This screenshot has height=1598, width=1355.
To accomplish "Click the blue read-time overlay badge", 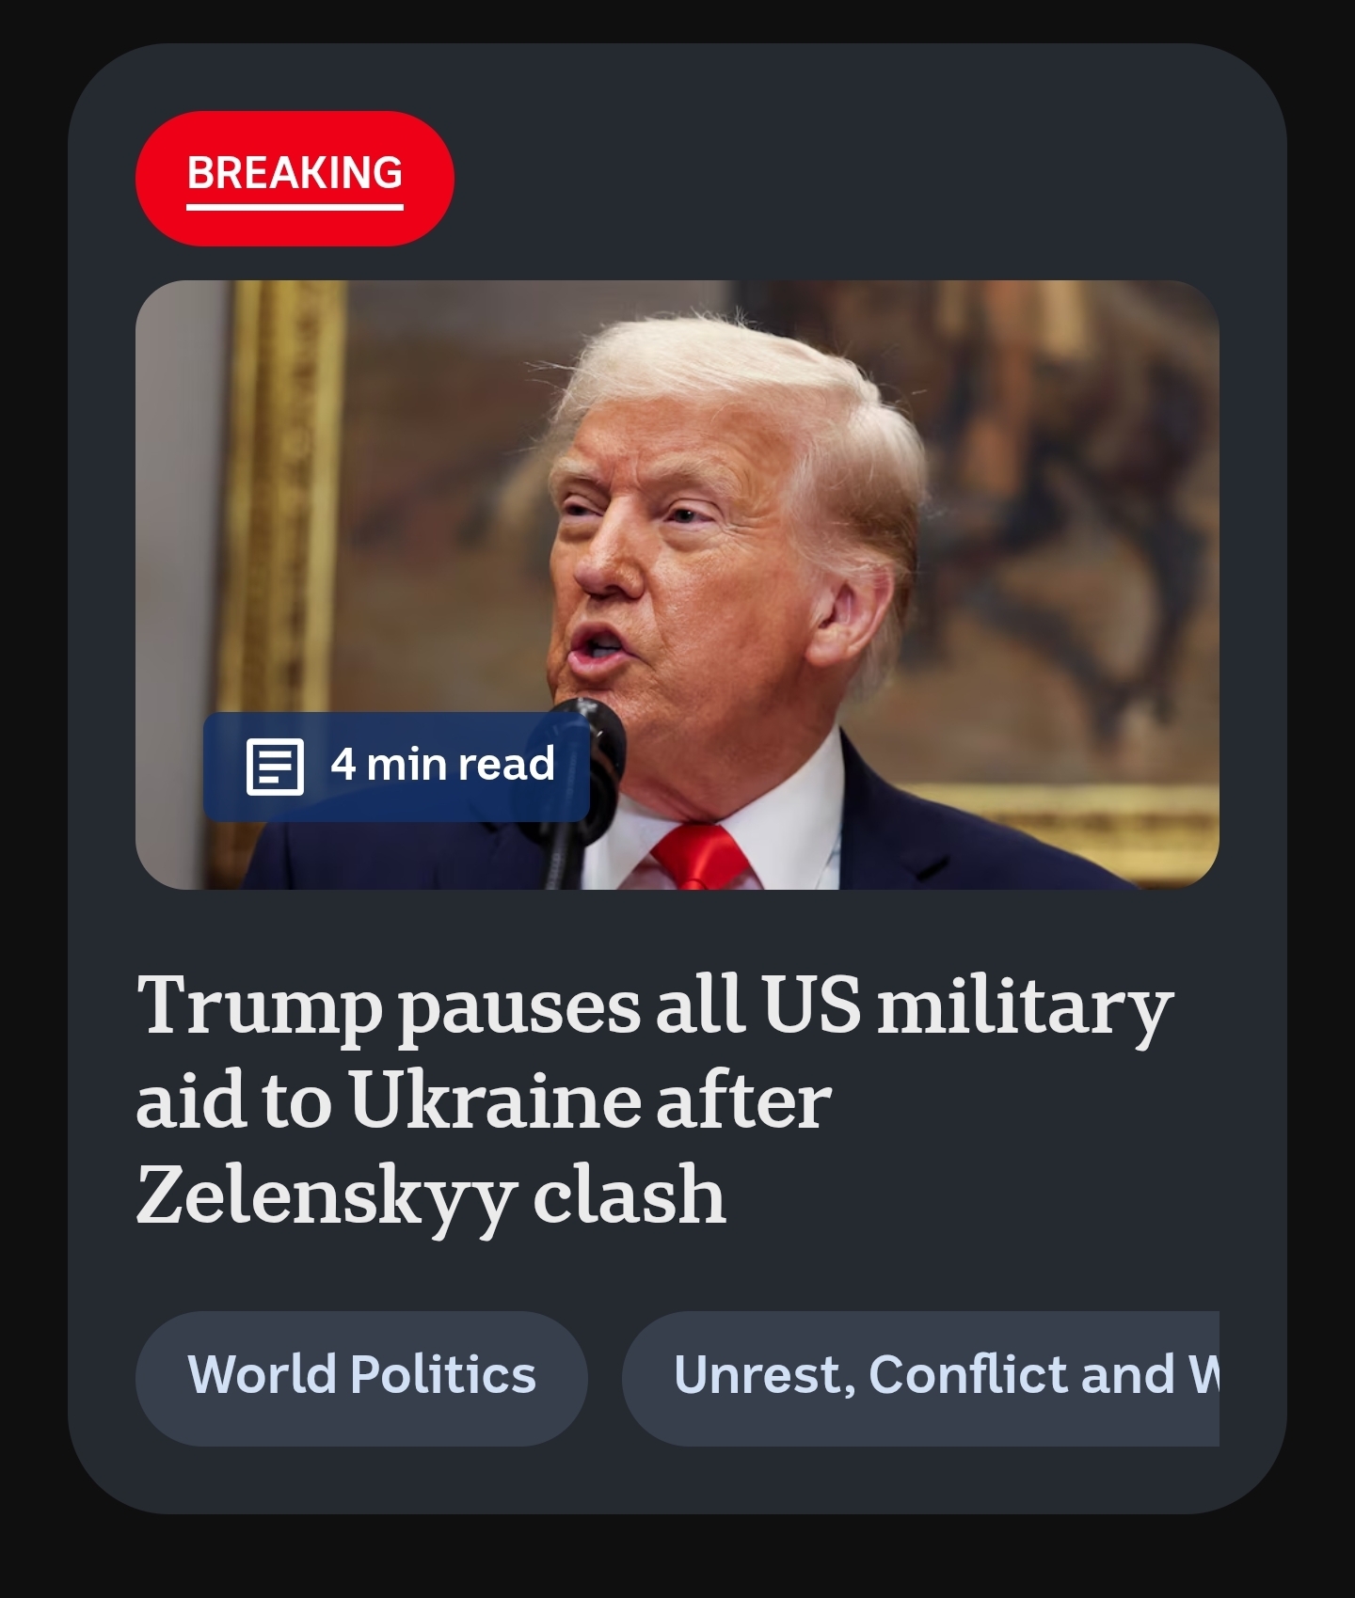I will click(396, 767).
